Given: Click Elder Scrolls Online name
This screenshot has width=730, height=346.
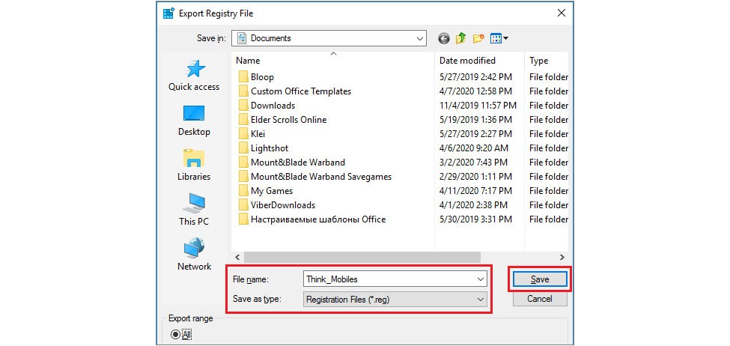Looking at the screenshot, I should tap(289, 120).
